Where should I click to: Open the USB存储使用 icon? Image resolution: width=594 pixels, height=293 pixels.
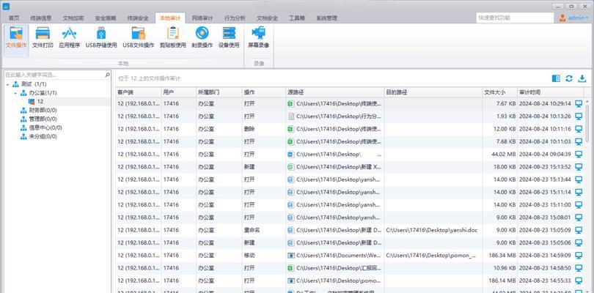101,34
